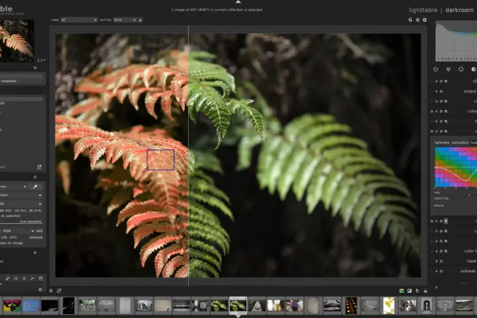Click the styles quick access icon below image
477x318 pixels.
point(59,291)
